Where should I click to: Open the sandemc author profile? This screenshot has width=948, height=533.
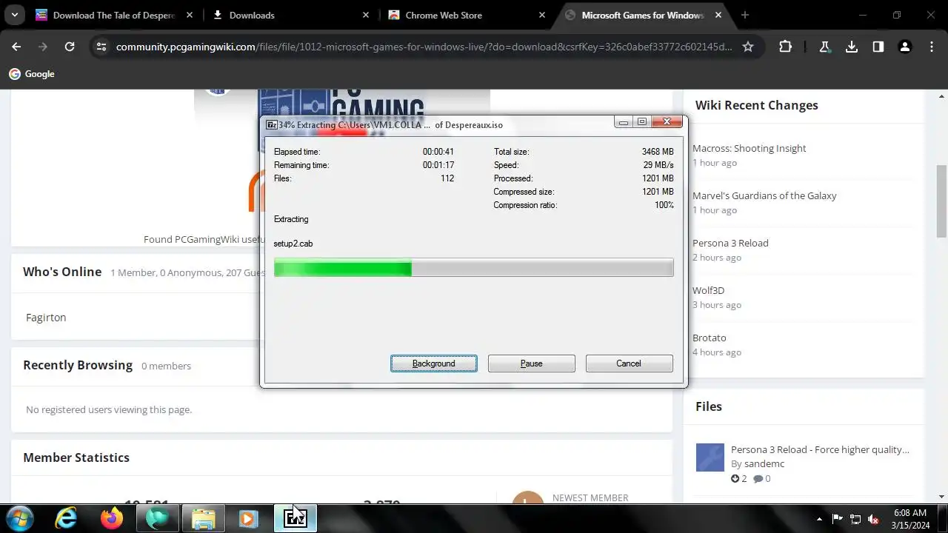click(x=764, y=463)
